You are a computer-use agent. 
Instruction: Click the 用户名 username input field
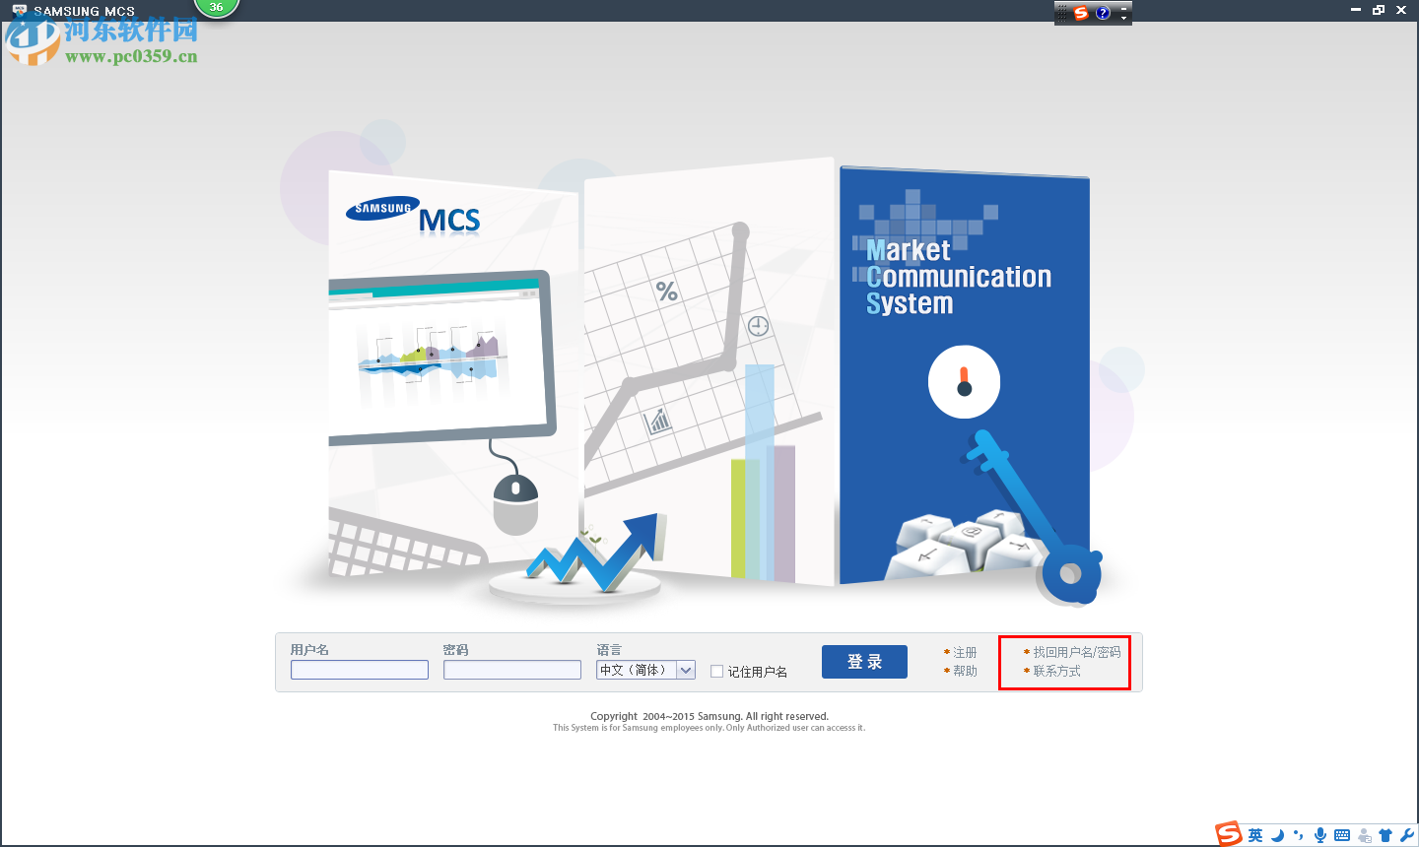click(x=360, y=670)
